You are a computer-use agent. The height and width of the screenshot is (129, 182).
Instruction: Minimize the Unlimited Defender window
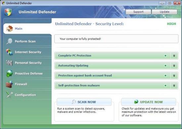tap(162, 3)
